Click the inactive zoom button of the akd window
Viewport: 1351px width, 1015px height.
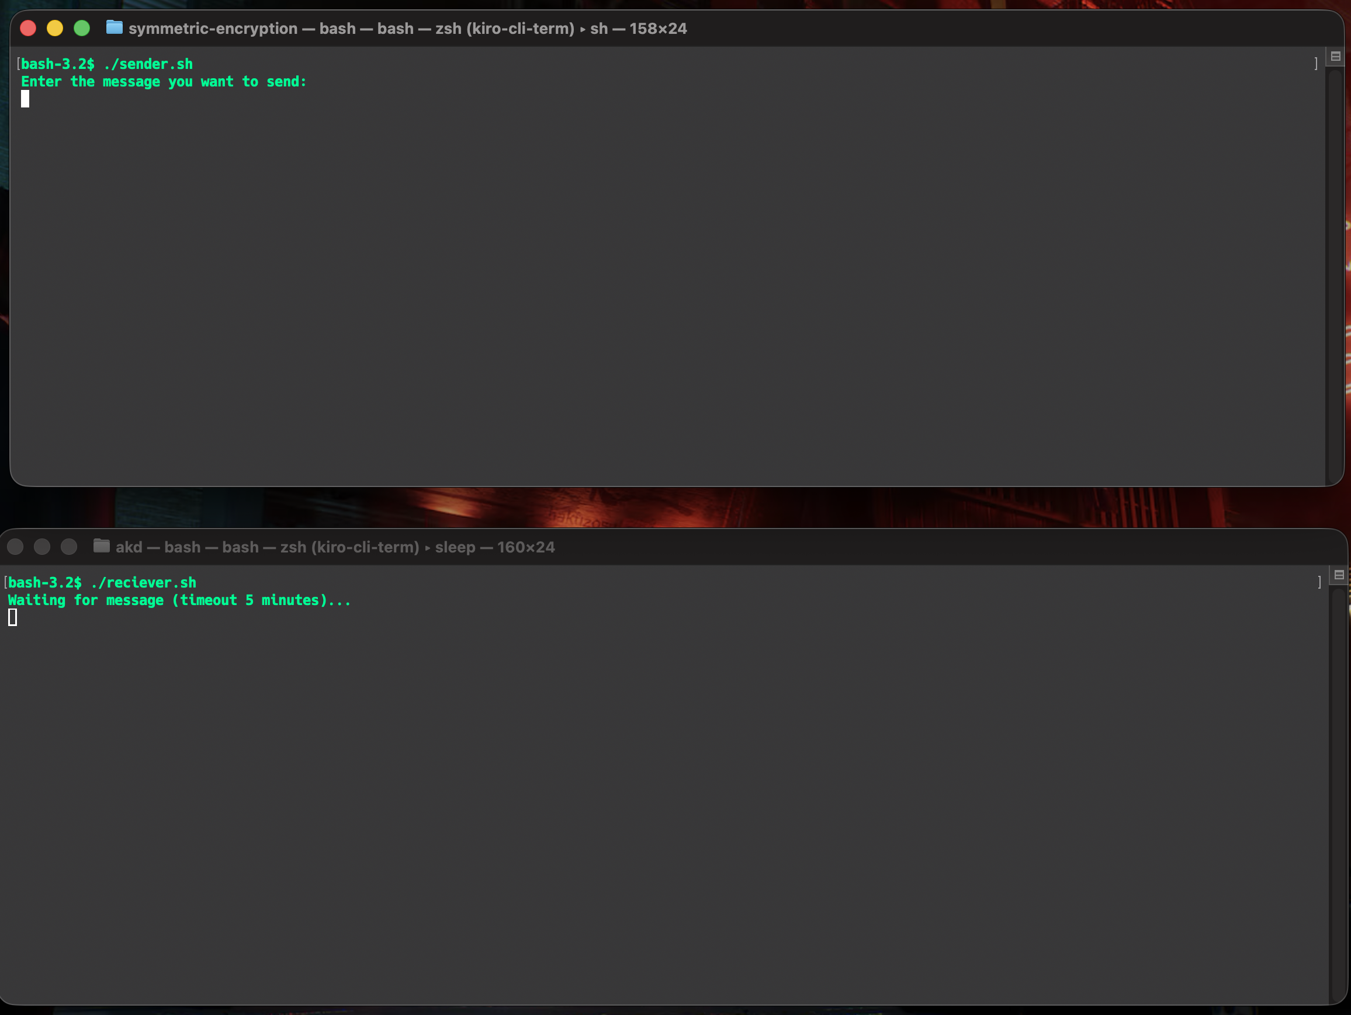[x=69, y=547]
